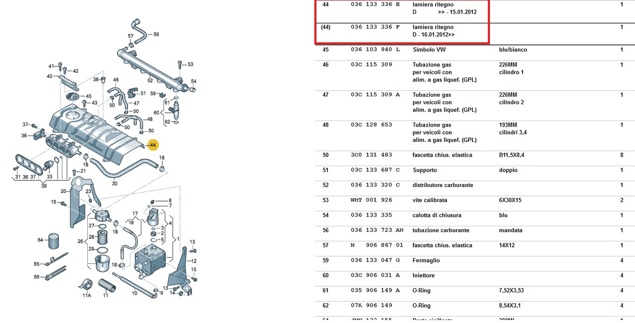
Task: Click the 'mandata' remark text
Action: 509,230
